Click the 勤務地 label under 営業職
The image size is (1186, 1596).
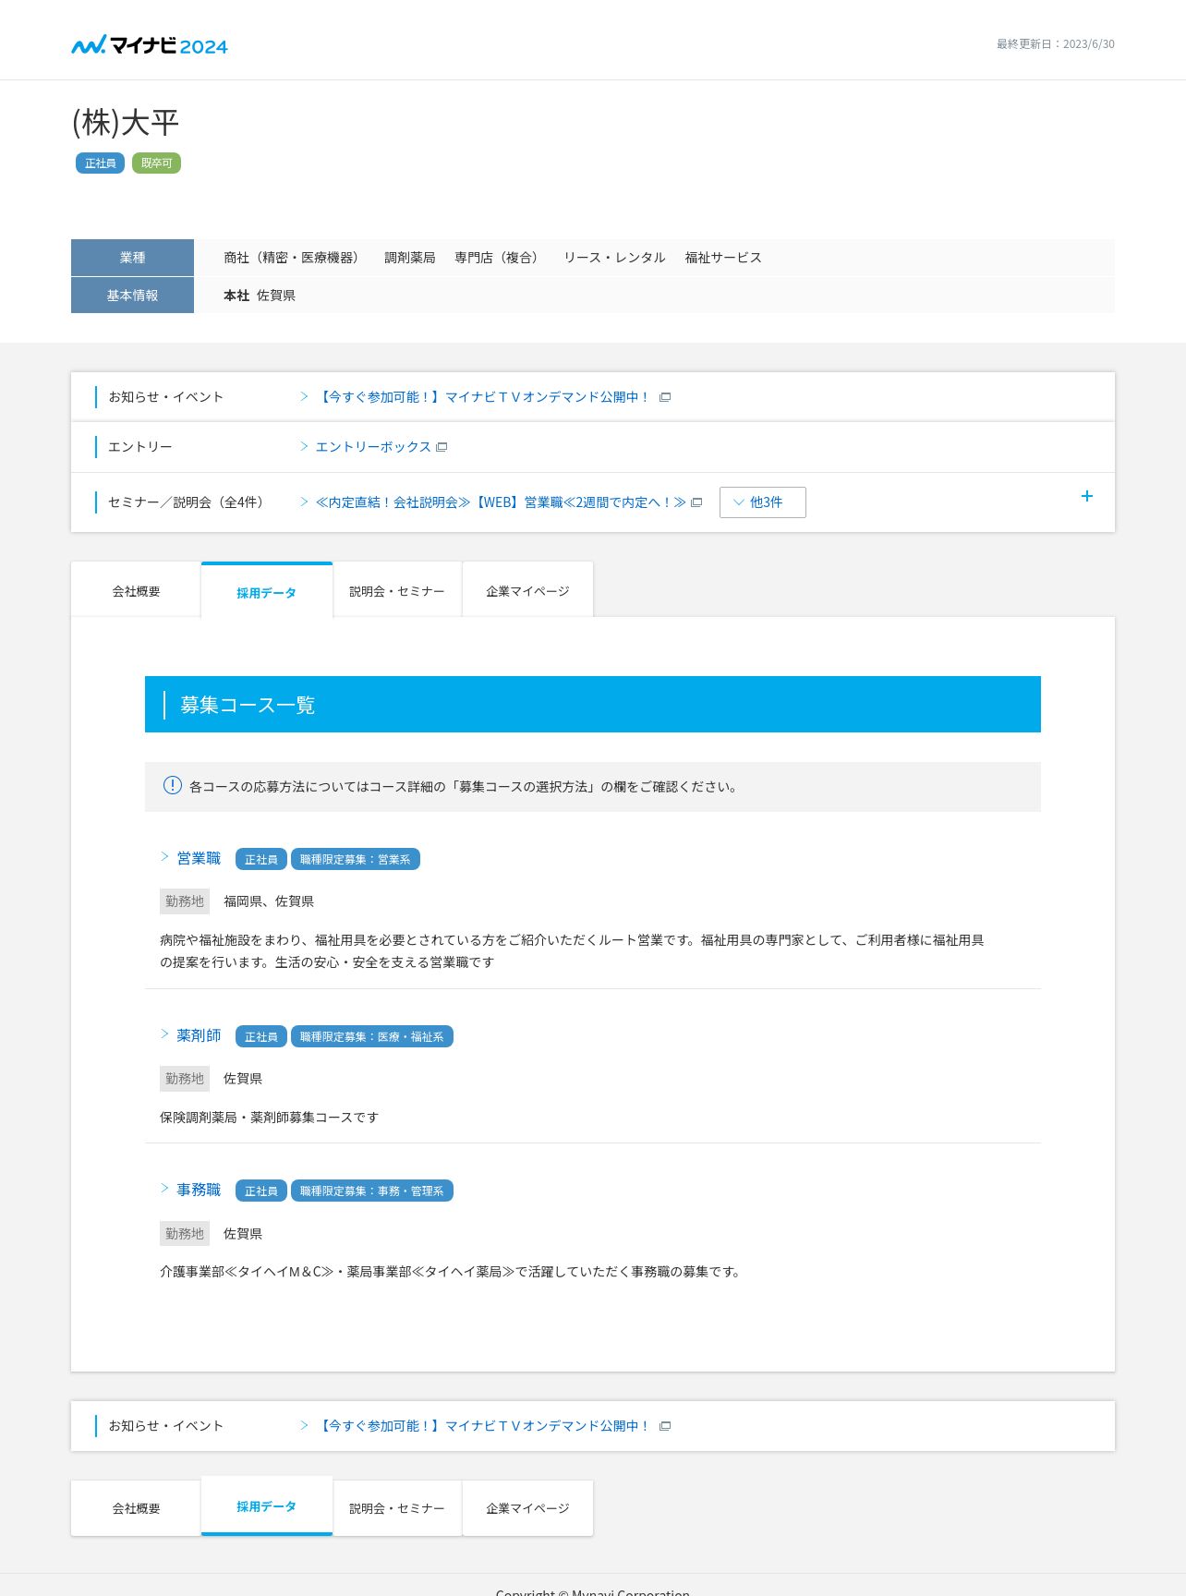click(185, 901)
